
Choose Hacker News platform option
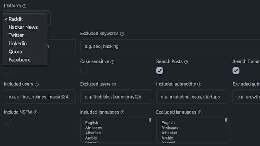click(x=25, y=27)
